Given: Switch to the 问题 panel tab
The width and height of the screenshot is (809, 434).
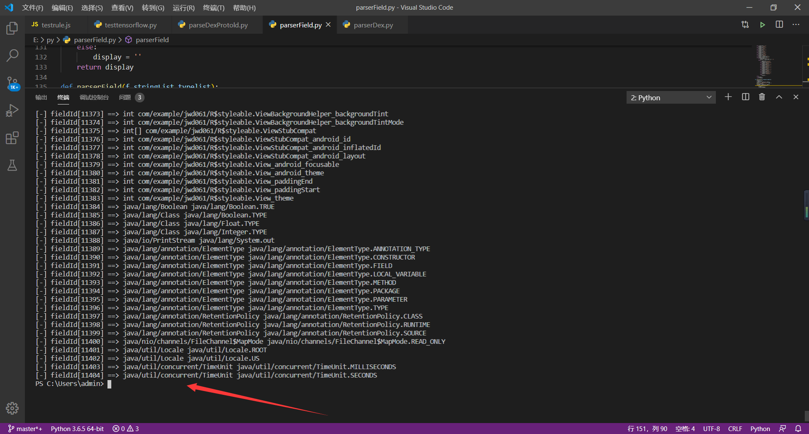Looking at the screenshot, I should 131,97.
